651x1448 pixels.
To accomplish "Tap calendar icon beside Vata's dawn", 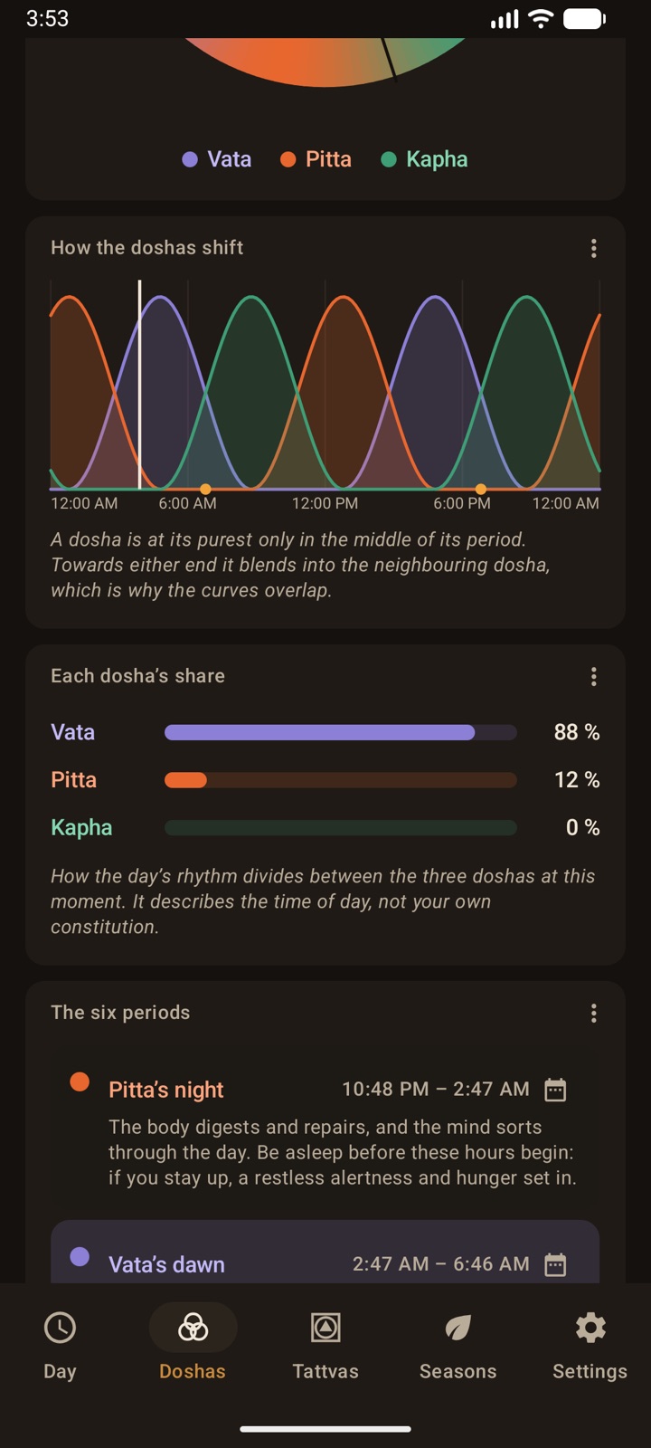I will (x=555, y=1264).
